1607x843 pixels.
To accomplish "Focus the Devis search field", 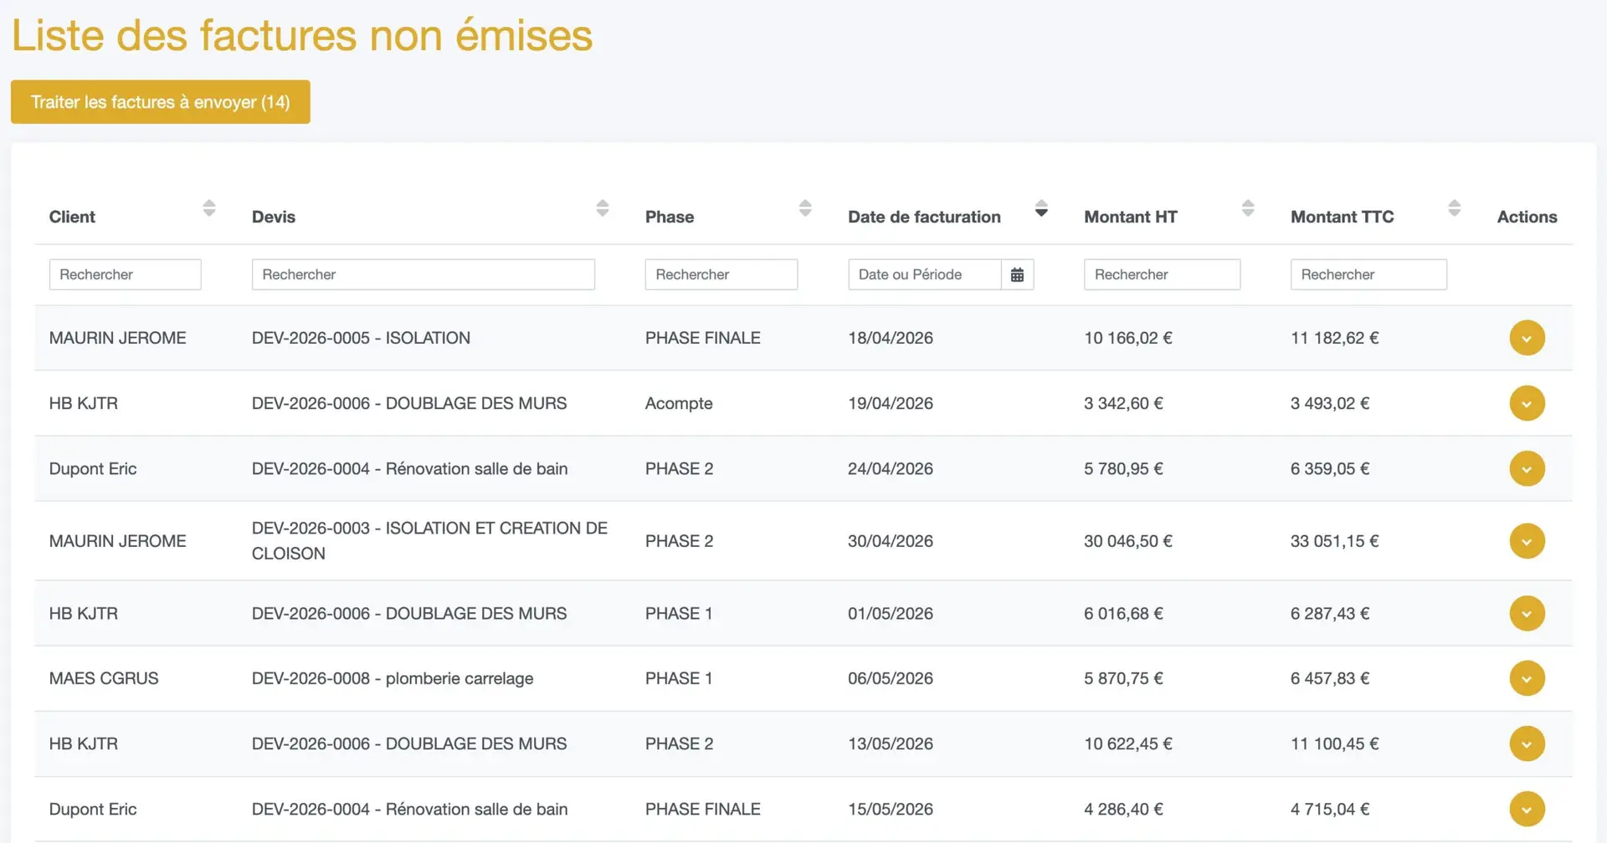I will pos(423,274).
